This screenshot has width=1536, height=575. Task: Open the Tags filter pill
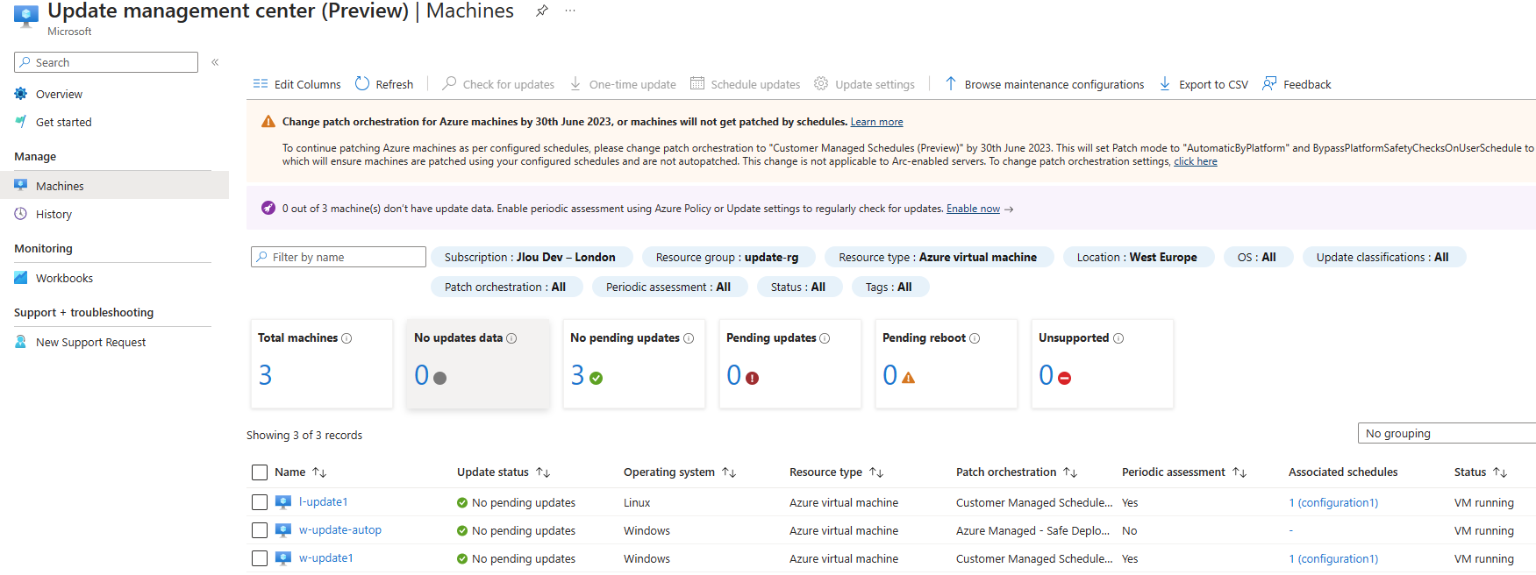[x=889, y=287]
